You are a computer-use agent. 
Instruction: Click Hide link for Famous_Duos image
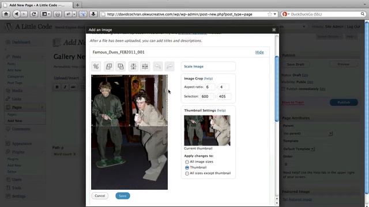click(259, 52)
